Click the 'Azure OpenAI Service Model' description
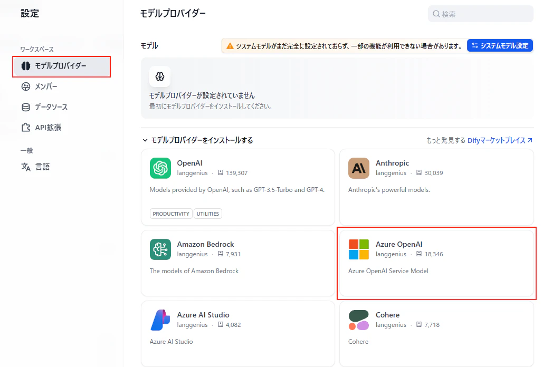 (388, 271)
